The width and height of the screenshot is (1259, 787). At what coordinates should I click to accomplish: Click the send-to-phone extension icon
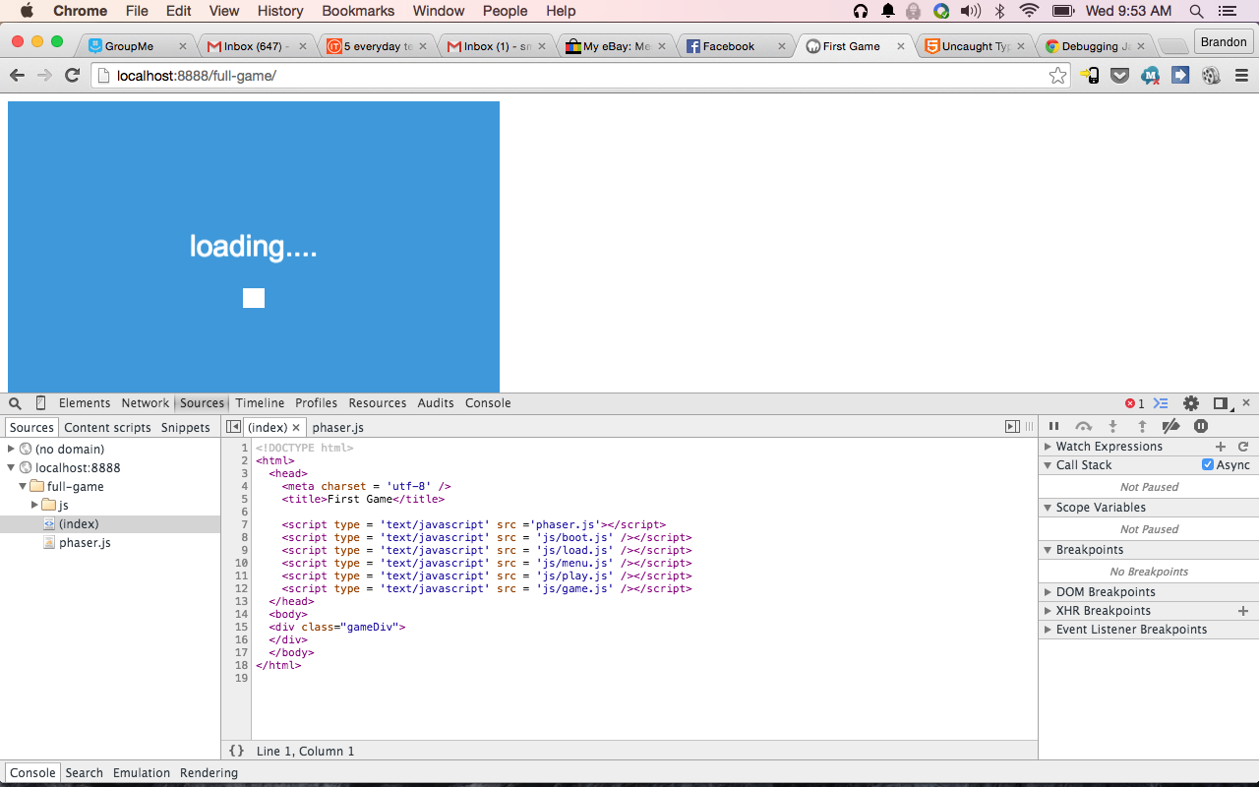click(1089, 76)
